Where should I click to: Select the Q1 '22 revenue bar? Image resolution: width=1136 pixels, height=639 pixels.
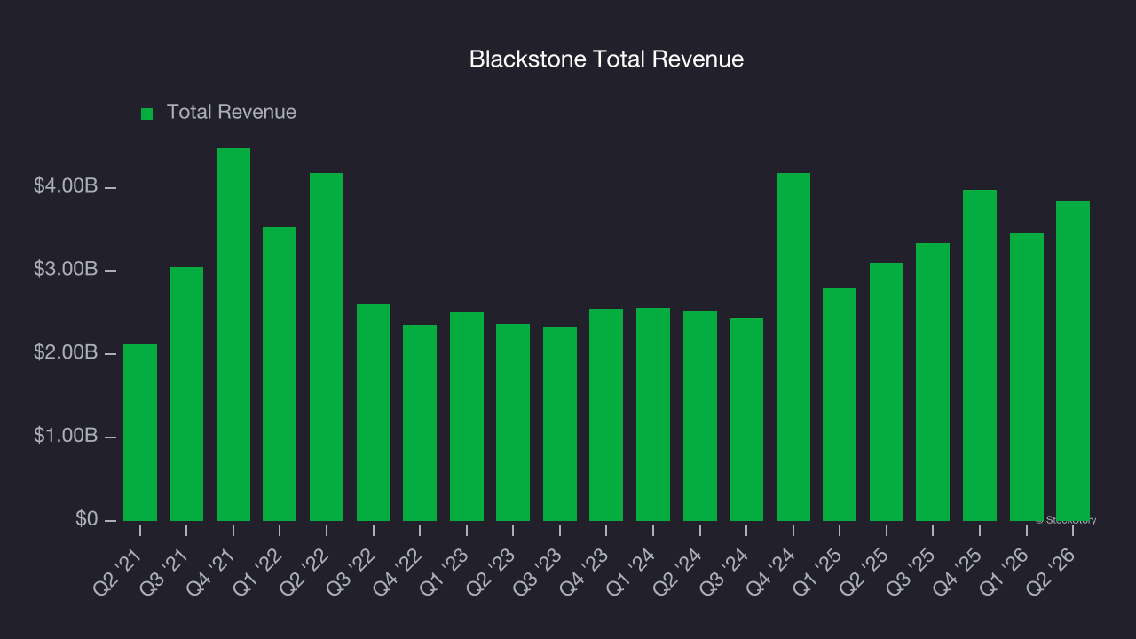point(280,374)
